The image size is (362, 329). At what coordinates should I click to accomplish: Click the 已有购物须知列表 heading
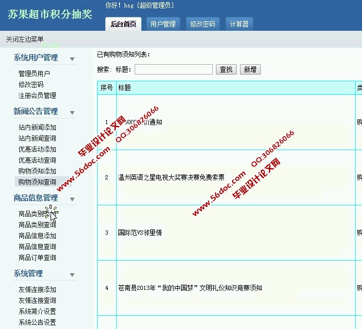(124, 54)
